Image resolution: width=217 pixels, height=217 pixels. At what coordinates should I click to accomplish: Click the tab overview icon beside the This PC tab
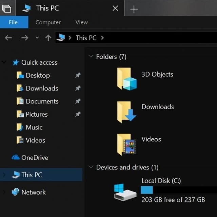[x=7, y=8]
